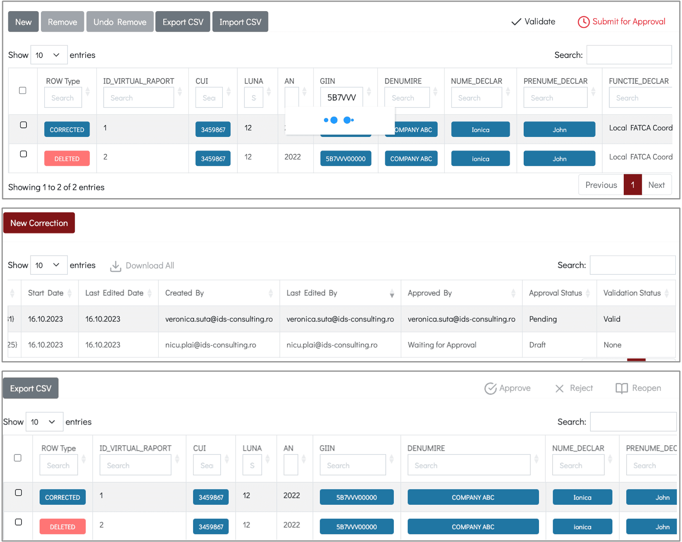Screen dimensions: 682x542
Task: Click the Reject X icon
Action: pyautogui.click(x=559, y=389)
